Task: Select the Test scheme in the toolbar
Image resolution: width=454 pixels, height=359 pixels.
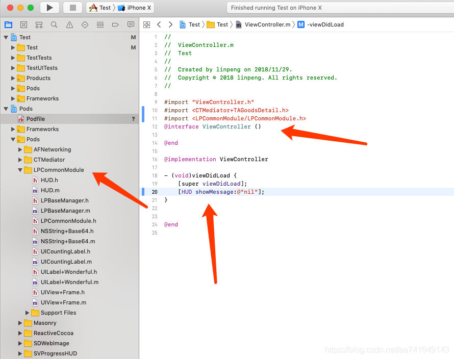Action: click(x=100, y=8)
